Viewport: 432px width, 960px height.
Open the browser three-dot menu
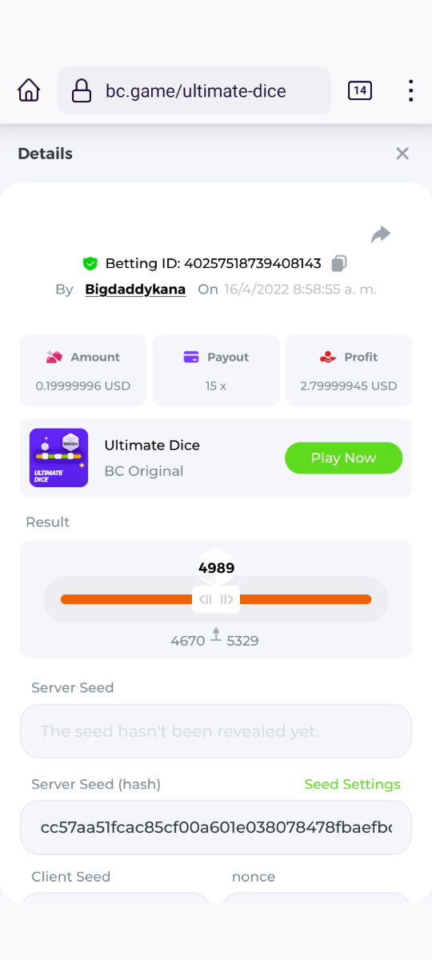click(x=410, y=90)
